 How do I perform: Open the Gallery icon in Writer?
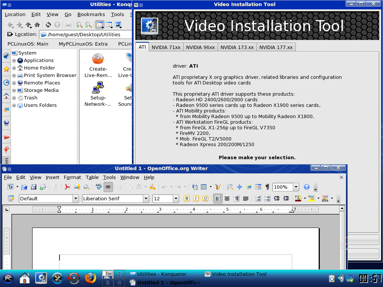tap(249, 187)
